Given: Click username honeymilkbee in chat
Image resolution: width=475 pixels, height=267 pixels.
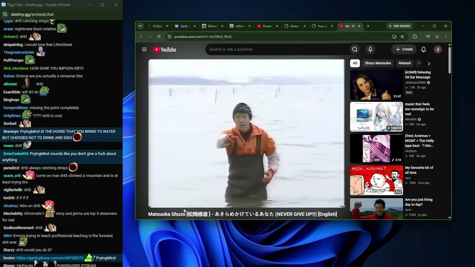Looking at the screenshot, I should (x=15, y=108).
